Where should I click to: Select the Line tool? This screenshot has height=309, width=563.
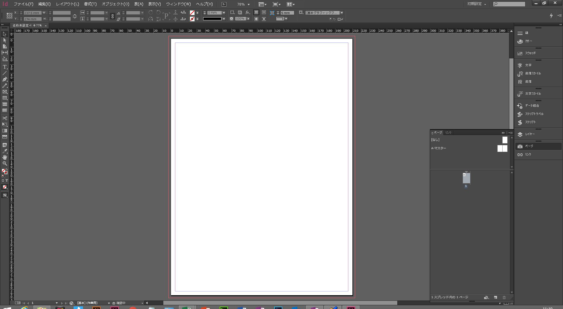4,73
